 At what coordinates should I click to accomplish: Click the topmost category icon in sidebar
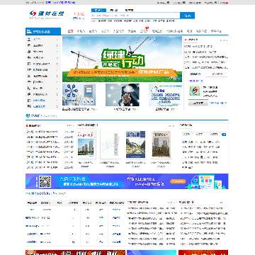pos(29,40)
